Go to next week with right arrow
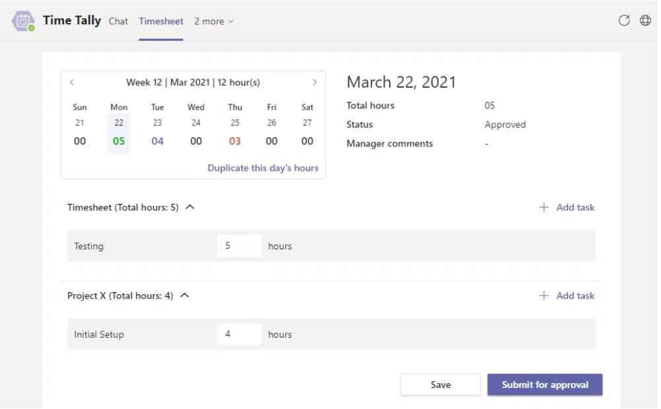Image resolution: width=661 pixels, height=409 pixels. (314, 82)
